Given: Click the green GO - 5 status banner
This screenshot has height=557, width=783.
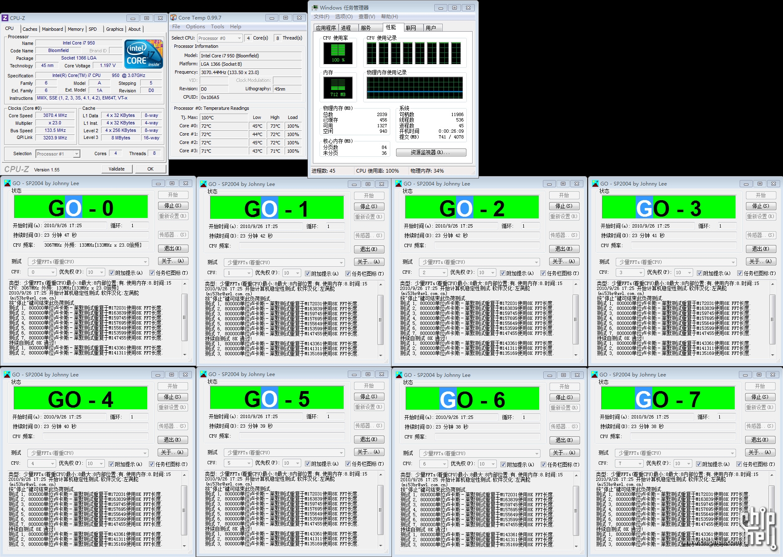Looking at the screenshot, I should pos(277,398).
